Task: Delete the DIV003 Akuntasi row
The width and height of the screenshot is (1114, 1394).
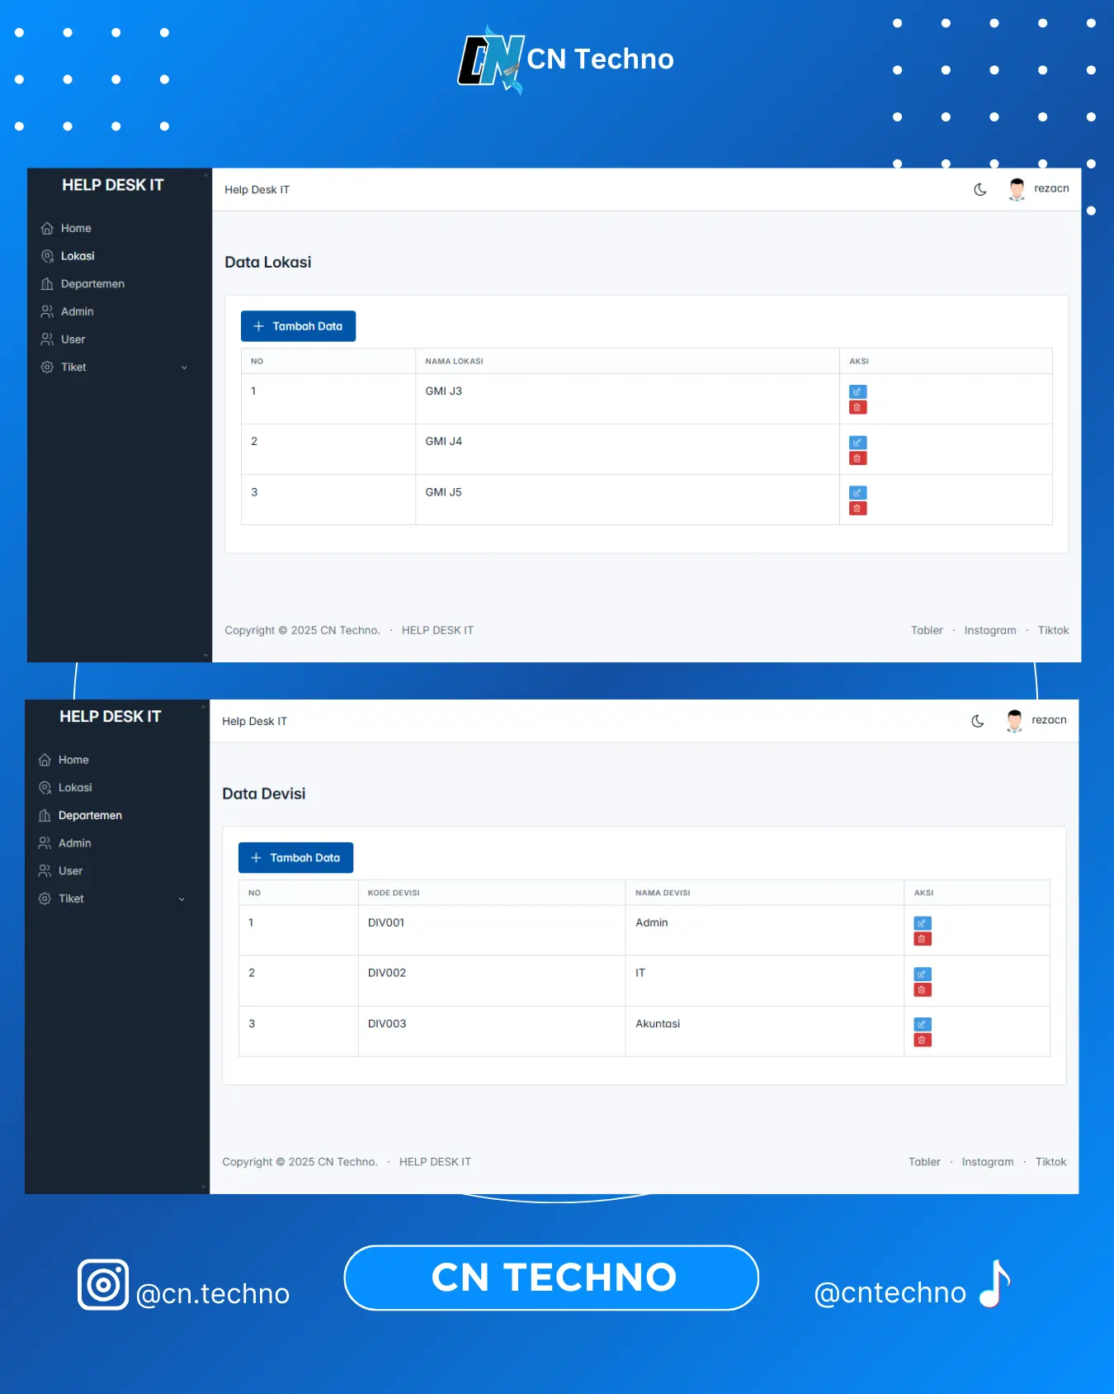Action: pyautogui.click(x=922, y=1040)
